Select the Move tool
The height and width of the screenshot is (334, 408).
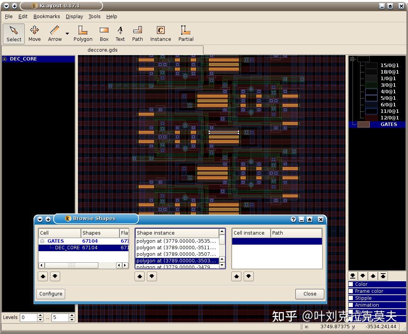click(x=34, y=34)
